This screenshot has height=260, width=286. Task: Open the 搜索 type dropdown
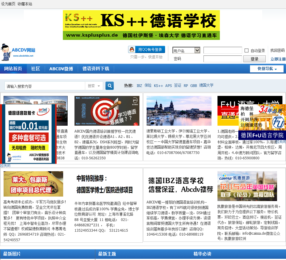click(94, 86)
